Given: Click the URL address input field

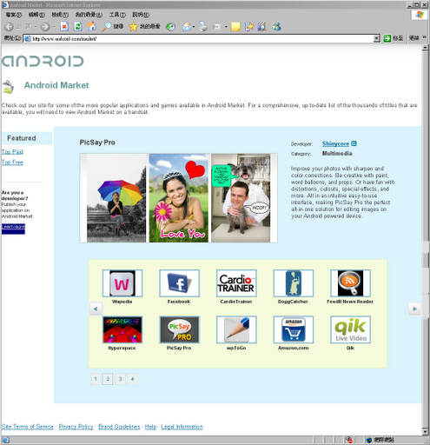Looking at the screenshot, I should click(x=198, y=38).
